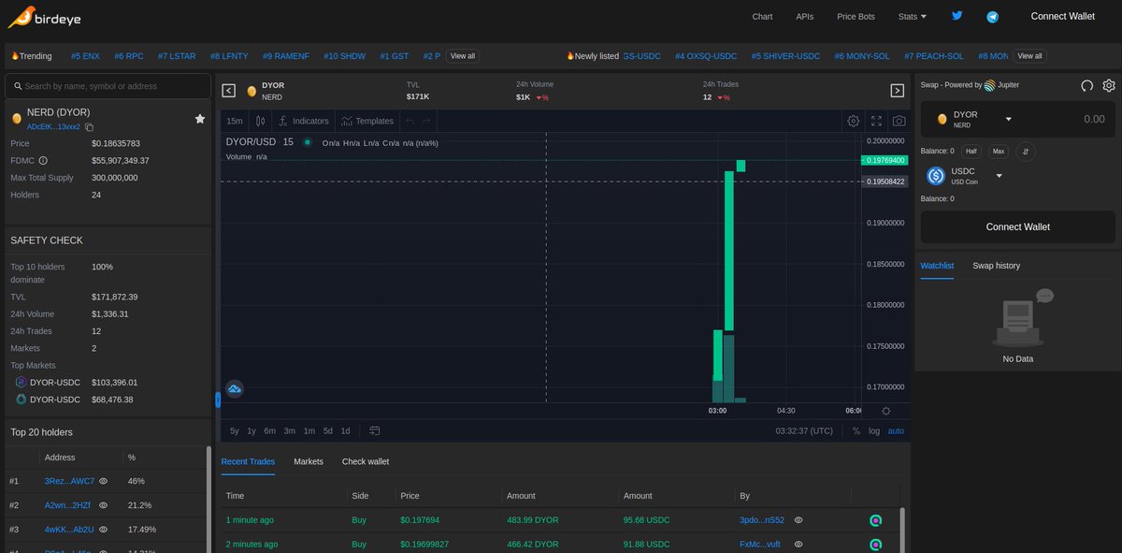Viewport: 1122px width, 553px height.
Task: Open holder address 3Rez...AWC7
Action: click(69, 481)
